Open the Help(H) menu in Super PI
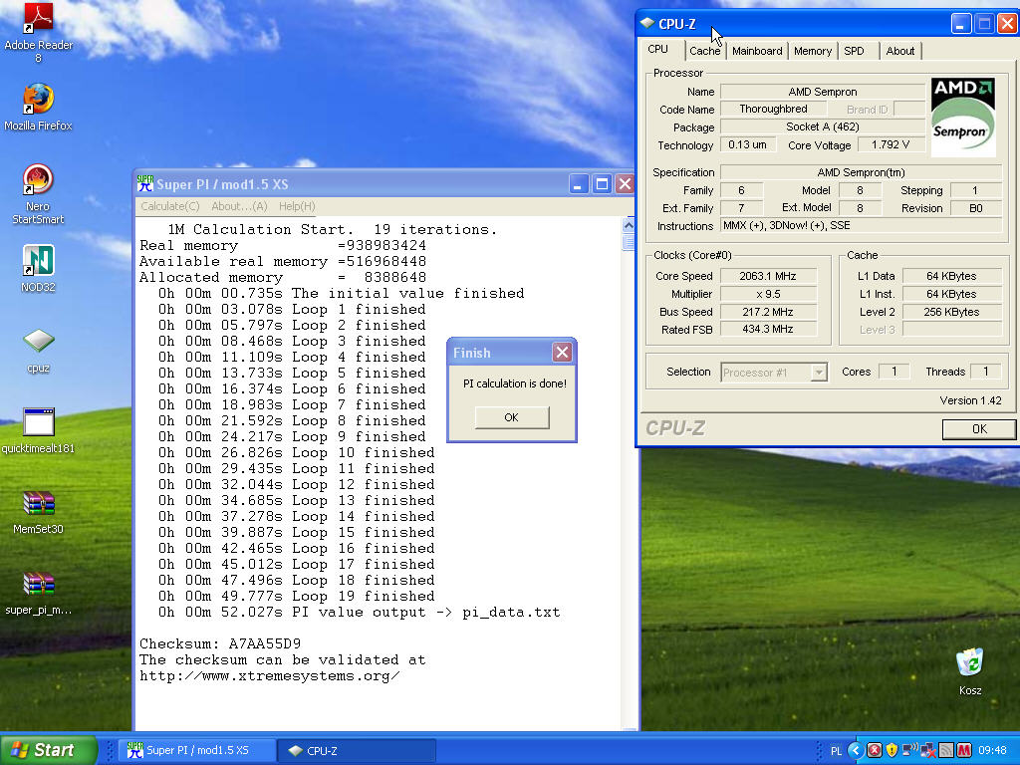 297,206
